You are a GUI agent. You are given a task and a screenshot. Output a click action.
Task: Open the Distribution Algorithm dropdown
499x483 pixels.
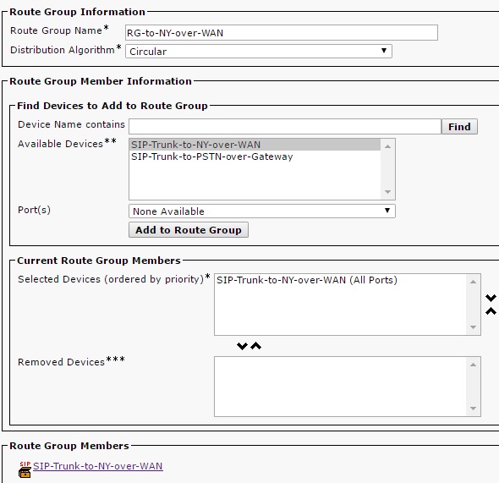[x=259, y=52]
